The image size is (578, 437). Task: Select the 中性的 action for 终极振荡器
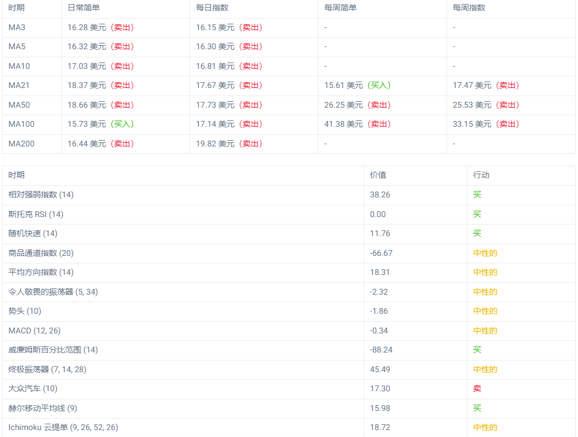(x=485, y=370)
